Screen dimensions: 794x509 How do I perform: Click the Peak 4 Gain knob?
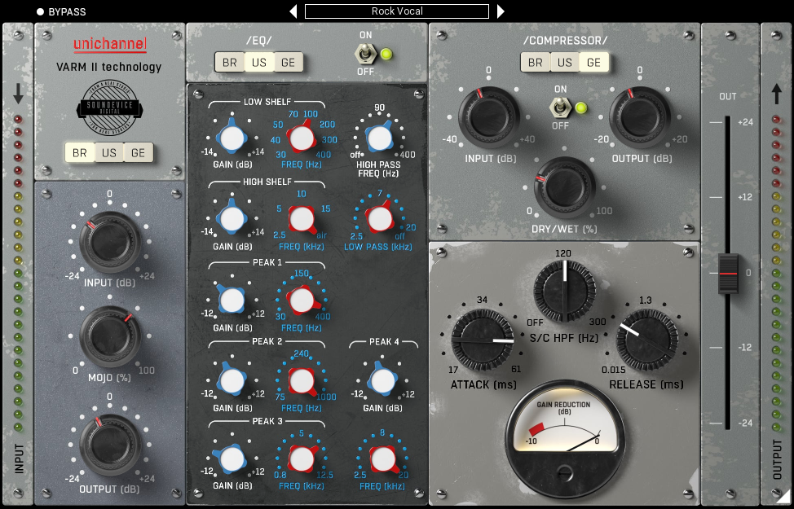click(x=379, y=380)
